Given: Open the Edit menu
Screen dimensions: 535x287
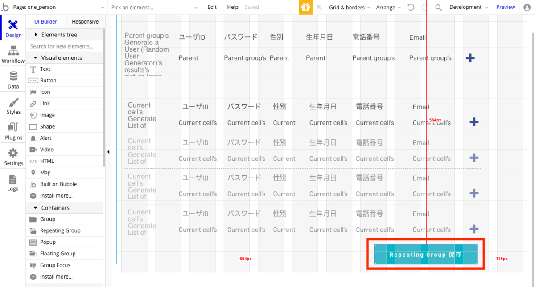Looking at the screenshot, I should [x=212, y=7].
